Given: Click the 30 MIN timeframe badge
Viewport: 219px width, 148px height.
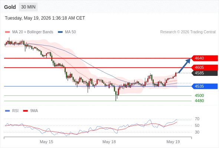Looking at the screenshot, I should click(28, 7).
